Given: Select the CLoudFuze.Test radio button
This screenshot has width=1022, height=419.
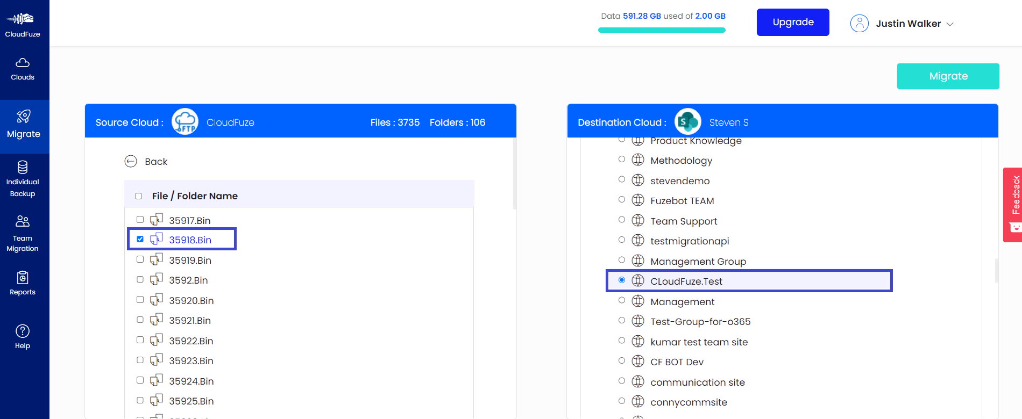Looking at the screenshot, I should tap(622, 280).
